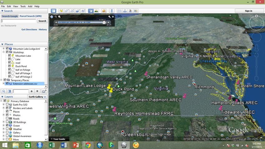Click the Duck Pond yellow pushpin on map
The image size is (265, 149).
coord(111,90)
